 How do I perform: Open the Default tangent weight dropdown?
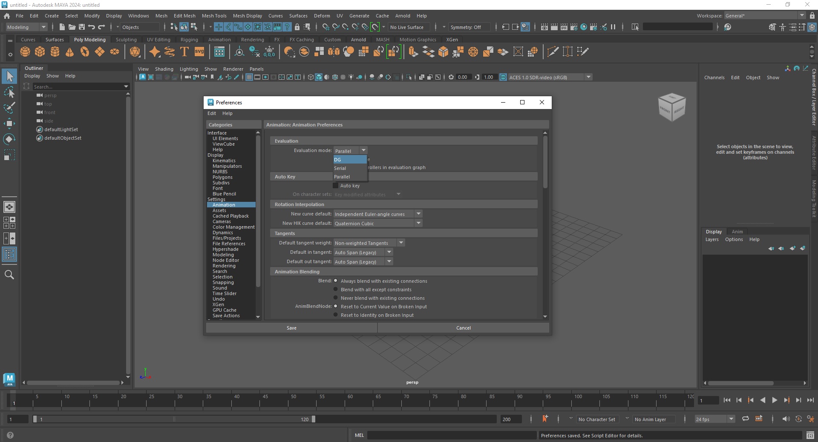(x=400, y=243)
